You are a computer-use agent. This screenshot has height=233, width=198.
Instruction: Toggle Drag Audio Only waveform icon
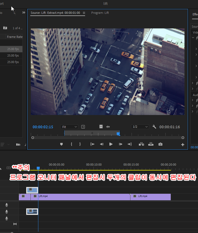coord(108,127)
